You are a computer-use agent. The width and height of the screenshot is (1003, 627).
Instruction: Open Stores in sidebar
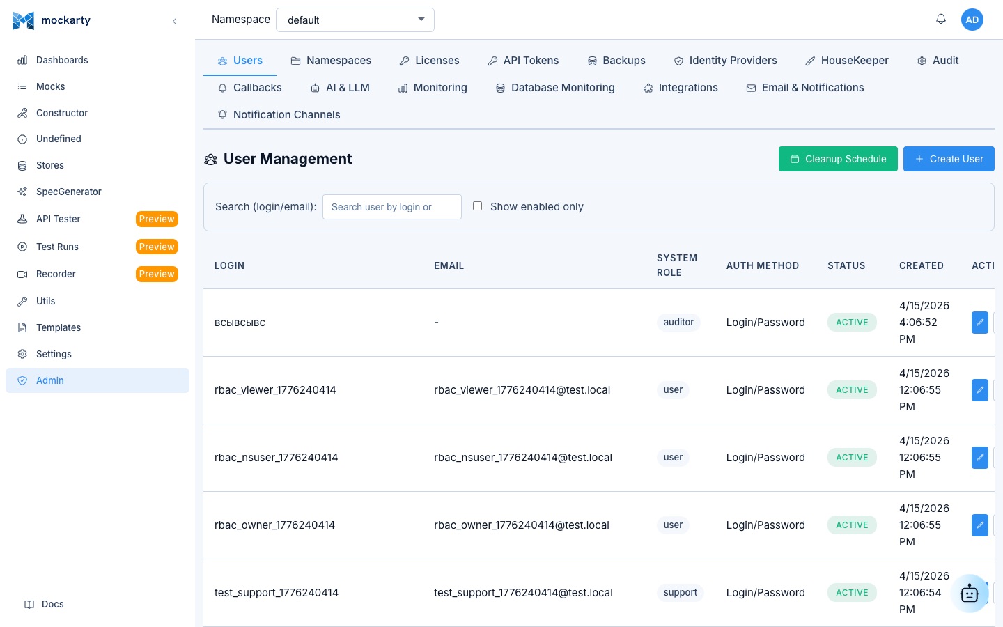point(98,165)
